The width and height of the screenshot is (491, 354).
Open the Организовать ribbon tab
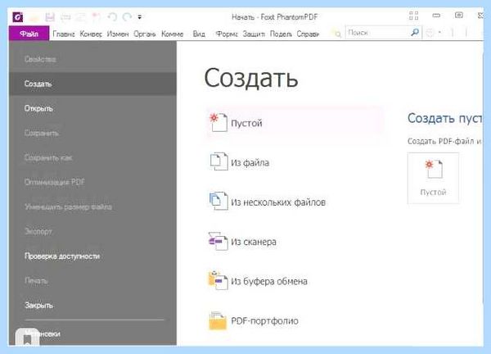(x=145, y=34)
